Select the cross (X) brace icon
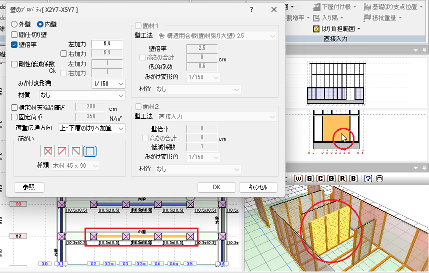 coord(48,151)
